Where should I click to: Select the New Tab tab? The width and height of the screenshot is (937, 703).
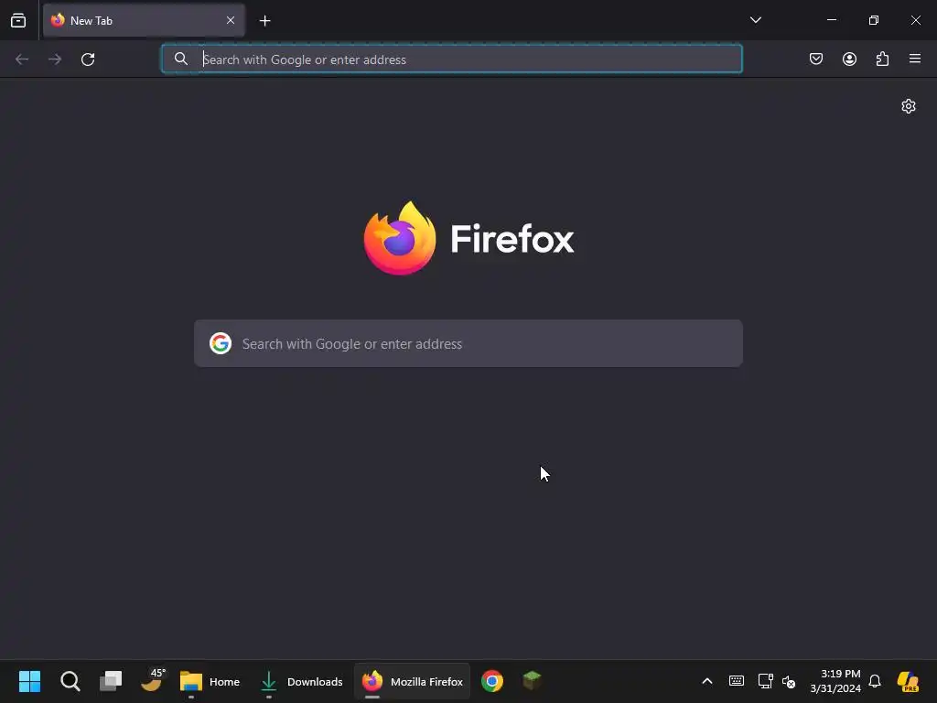coord(144,20)
